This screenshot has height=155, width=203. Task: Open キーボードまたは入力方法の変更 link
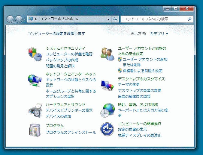[143, 113]
